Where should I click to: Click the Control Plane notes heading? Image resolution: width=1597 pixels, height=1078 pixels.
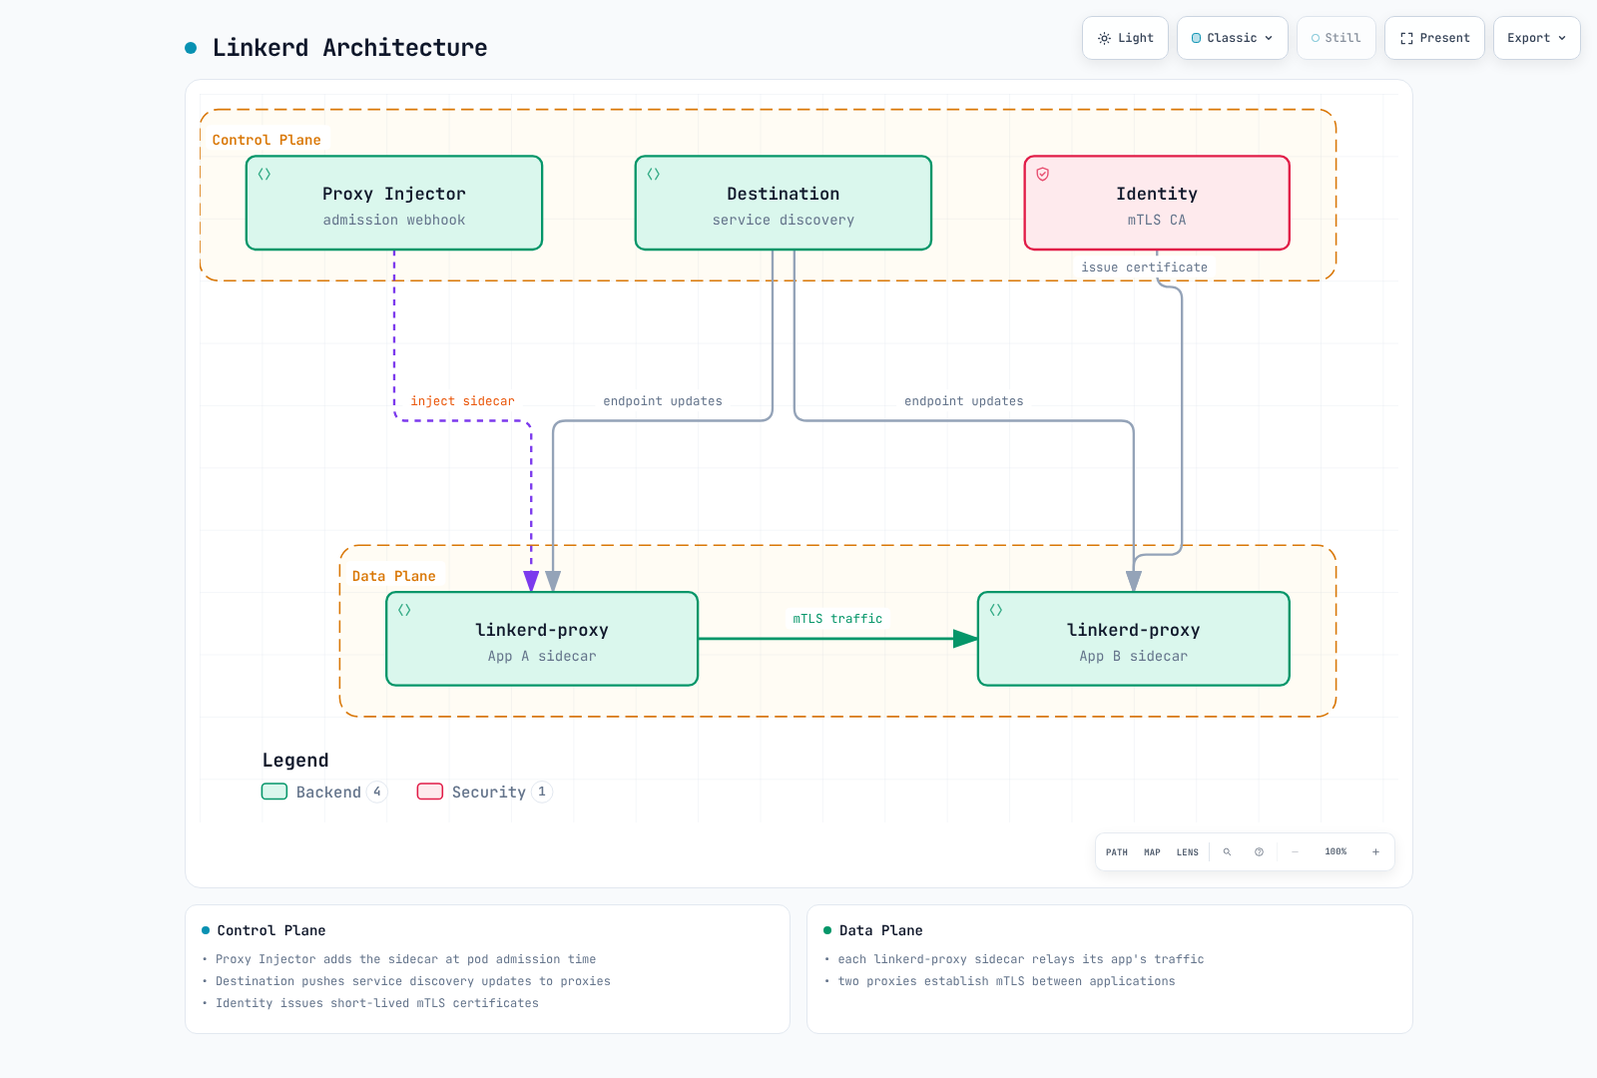pos(271,930)
